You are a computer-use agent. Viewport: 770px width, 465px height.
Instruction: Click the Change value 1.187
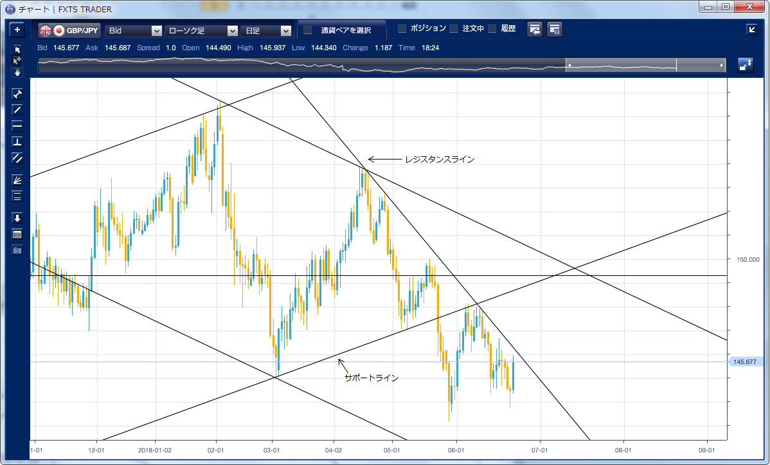[384, 48]
